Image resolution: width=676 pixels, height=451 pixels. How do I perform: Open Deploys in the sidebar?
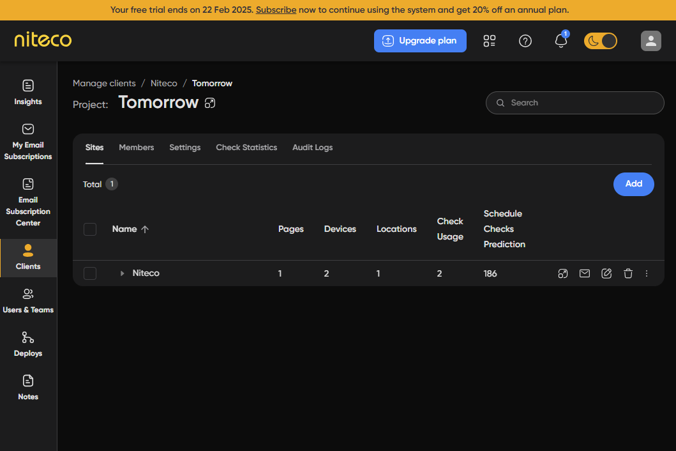point(28,344)
